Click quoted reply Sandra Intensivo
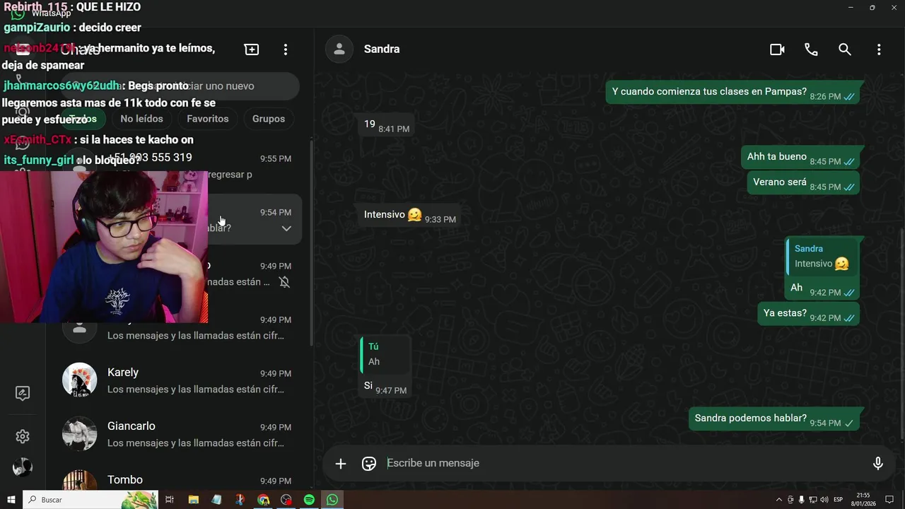The image size is (905, 509). click(822, 257)
